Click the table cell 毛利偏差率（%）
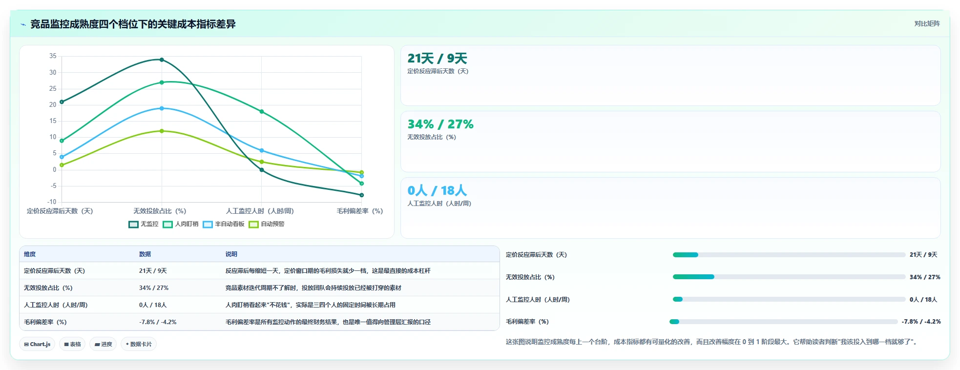 tap(45, 322)
